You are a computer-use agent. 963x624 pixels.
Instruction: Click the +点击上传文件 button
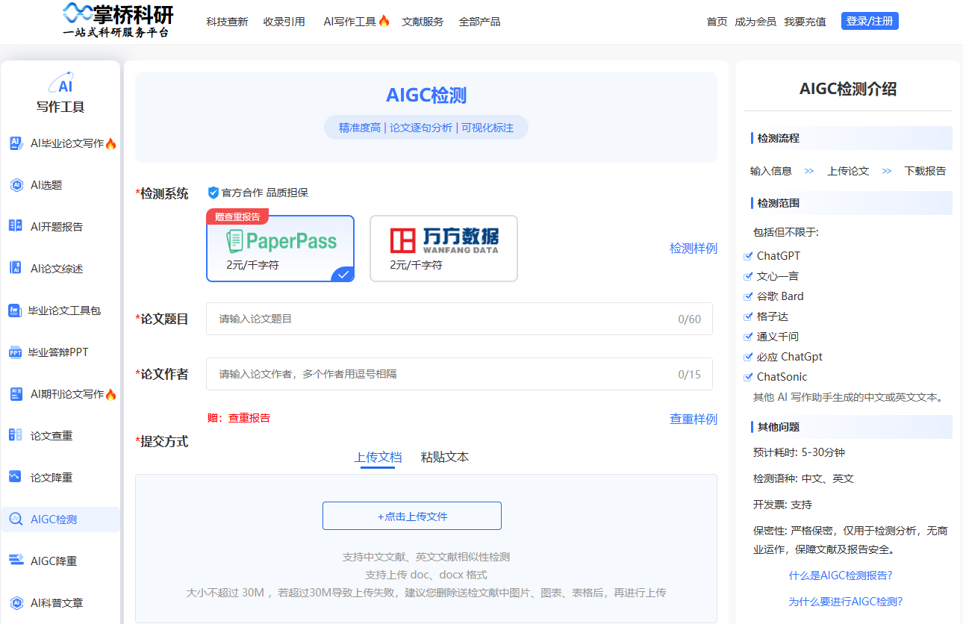(x=412, y=516)
